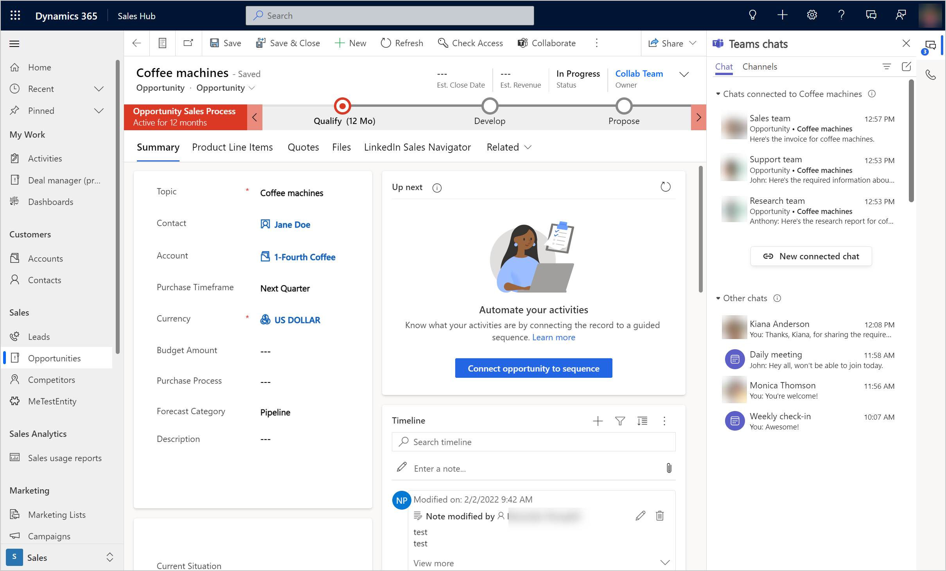The height and width of the screenshot is (571, 946).
Task: Click the timeline sort/list icon
Action: tap(642, 420)
